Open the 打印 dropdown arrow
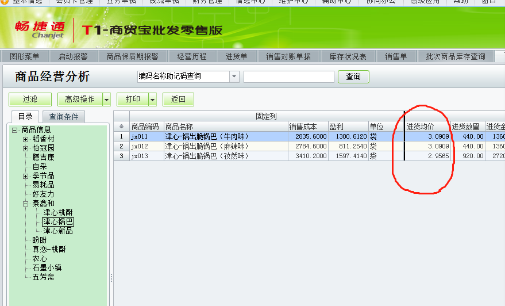Viewport: 505px width, 306px height. (x=153, y=100)
